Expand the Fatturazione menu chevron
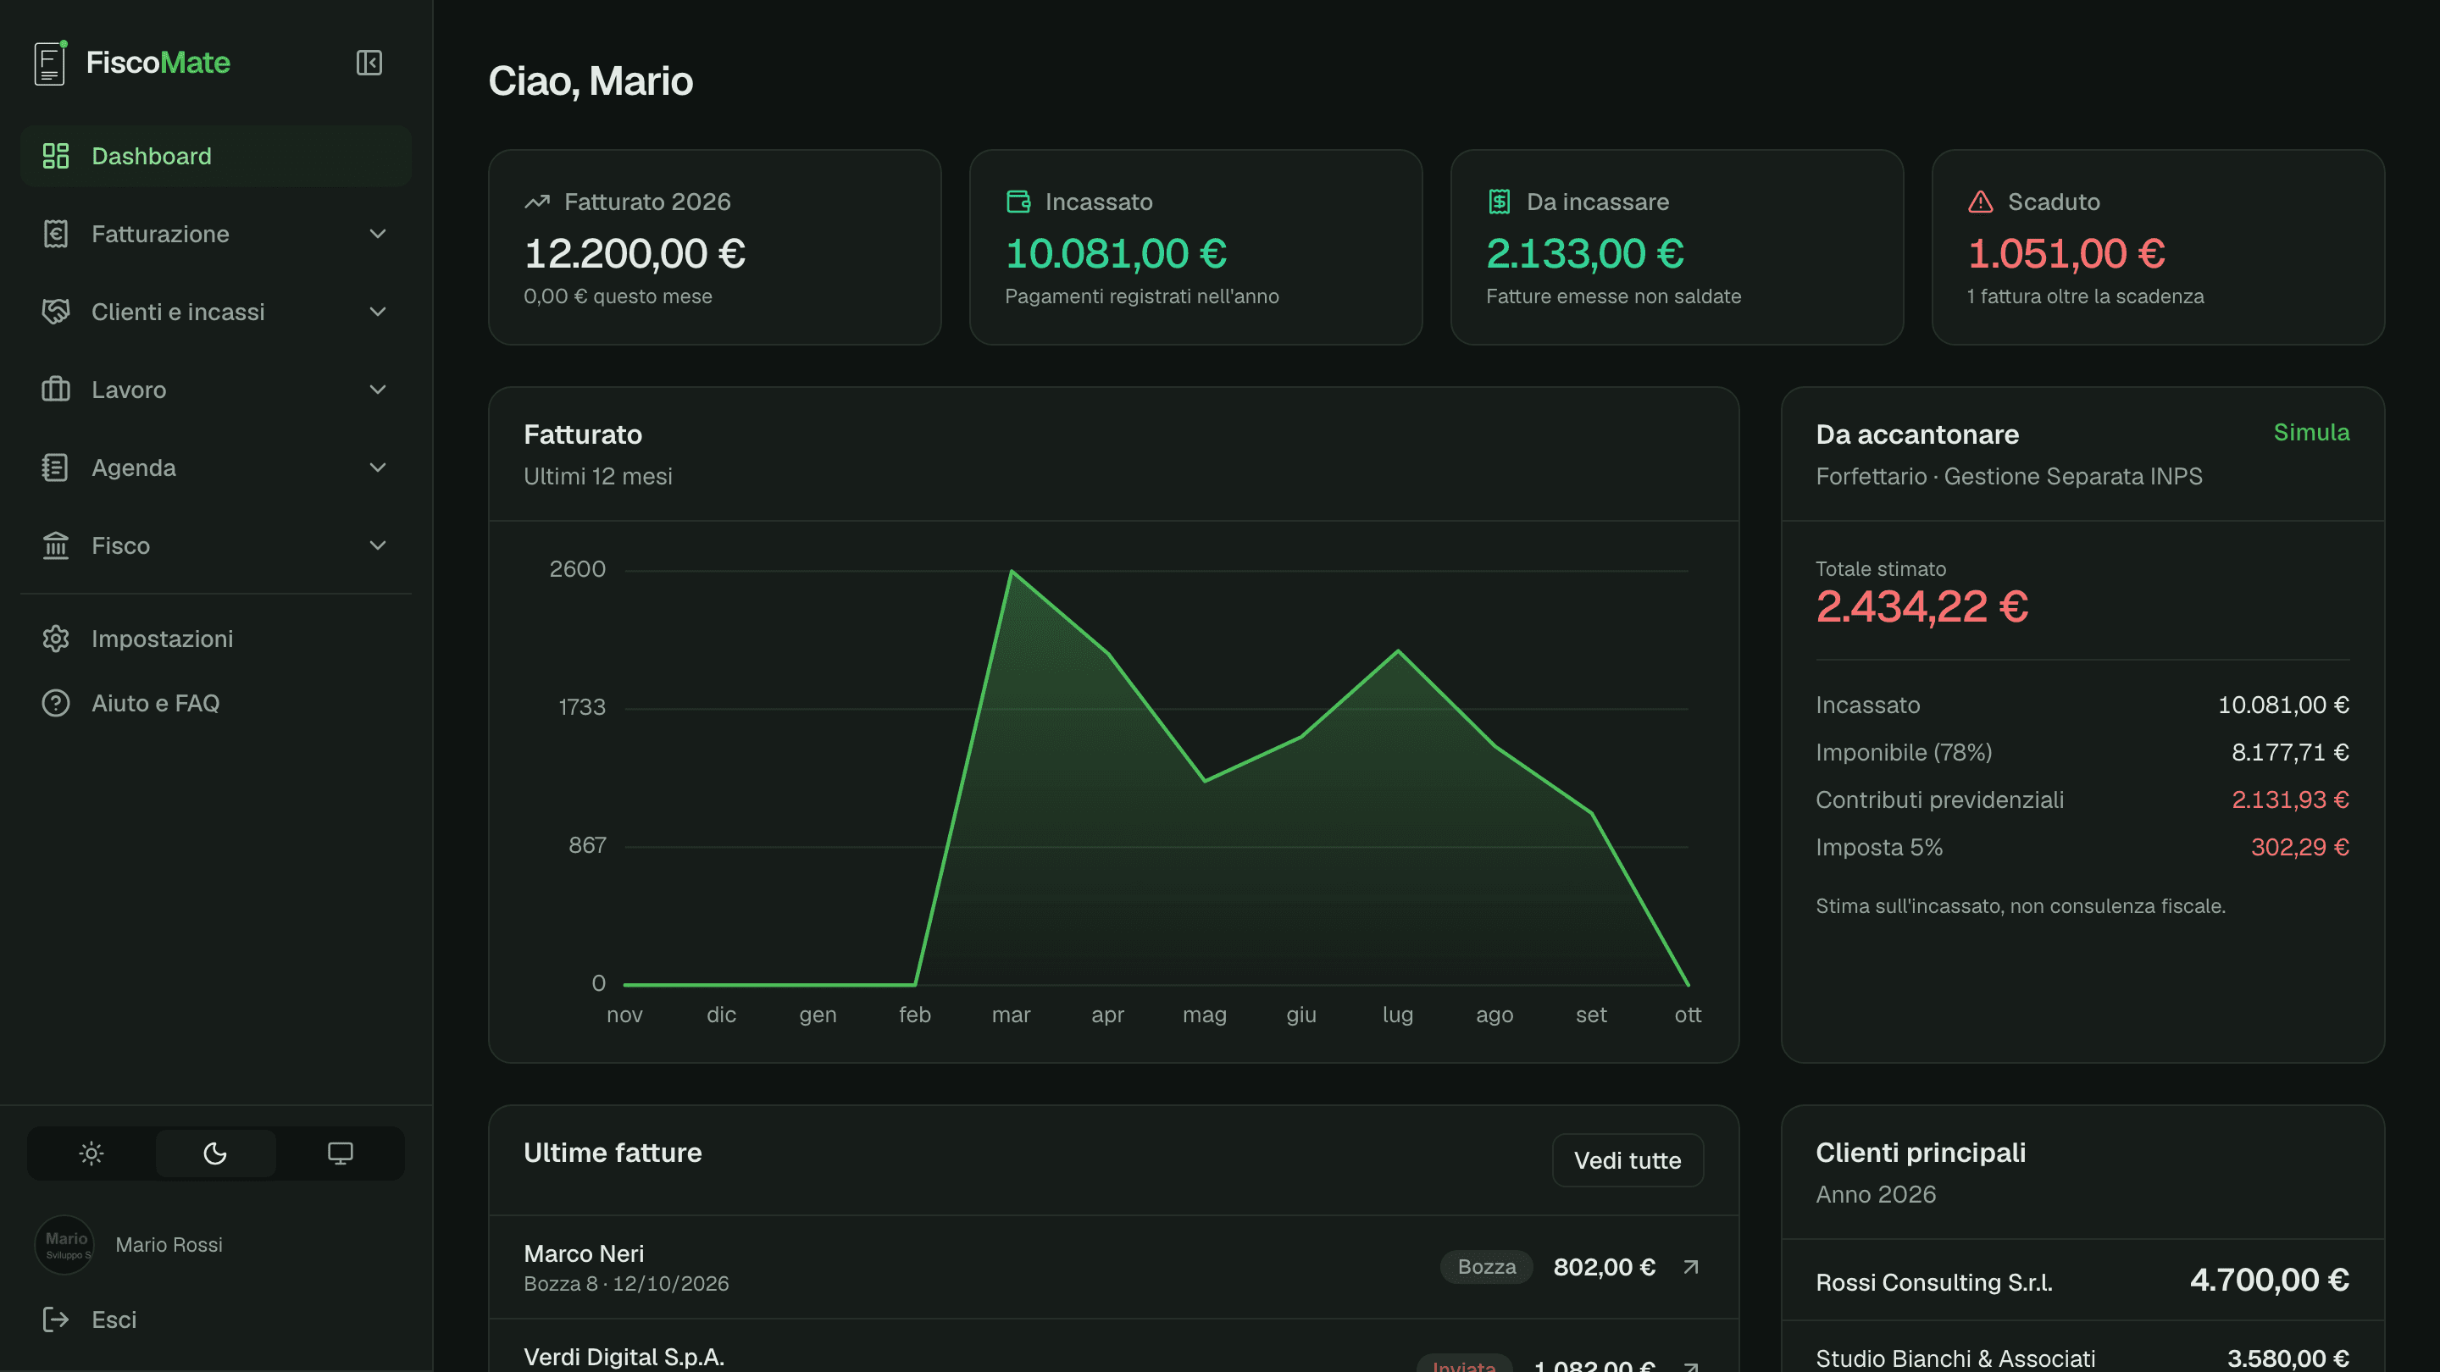2440x1372 pixels. coord(378,234)
